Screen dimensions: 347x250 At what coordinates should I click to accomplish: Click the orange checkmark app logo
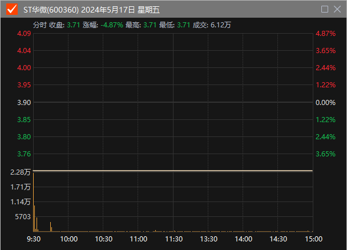12,9
